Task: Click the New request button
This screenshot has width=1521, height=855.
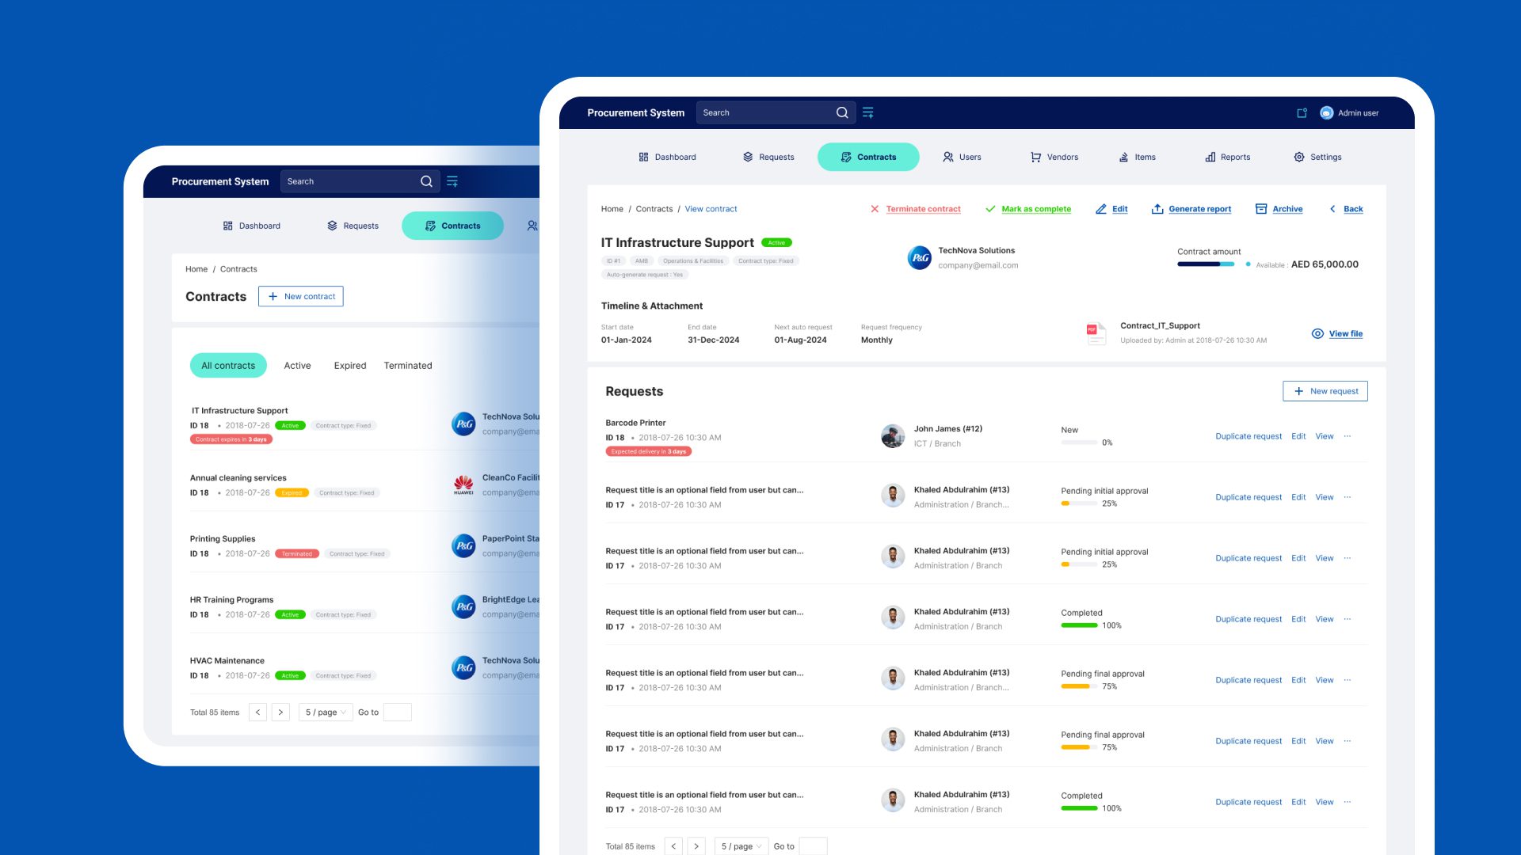Action: coord(1325,391)
